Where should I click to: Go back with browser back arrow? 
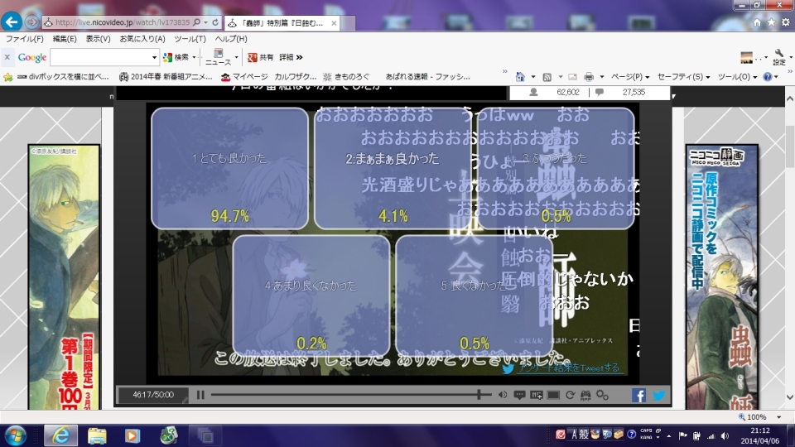point(12,22)
